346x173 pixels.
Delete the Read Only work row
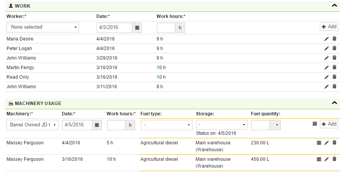(x=334, y=77)
